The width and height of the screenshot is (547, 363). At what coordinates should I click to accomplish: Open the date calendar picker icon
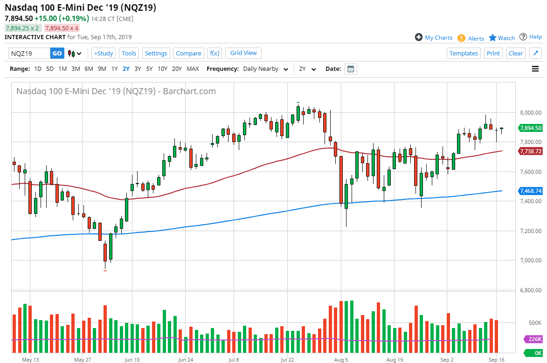pyautogui.click(x=351, y=69)
